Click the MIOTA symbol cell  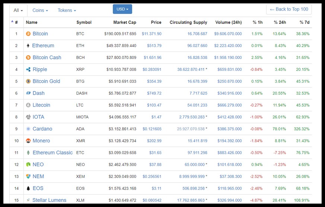coord(82,117)
